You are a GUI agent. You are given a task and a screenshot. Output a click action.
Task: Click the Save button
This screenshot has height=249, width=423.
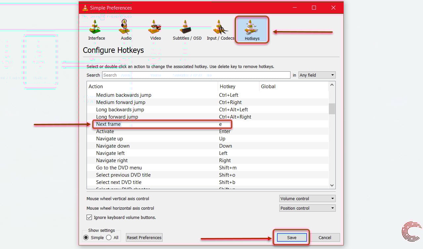coord(292,237)
